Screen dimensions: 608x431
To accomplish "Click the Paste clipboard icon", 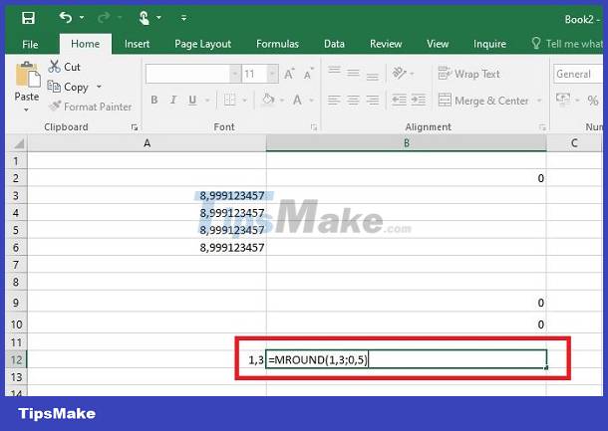I will pyautogui.click(x=27, y=75).
